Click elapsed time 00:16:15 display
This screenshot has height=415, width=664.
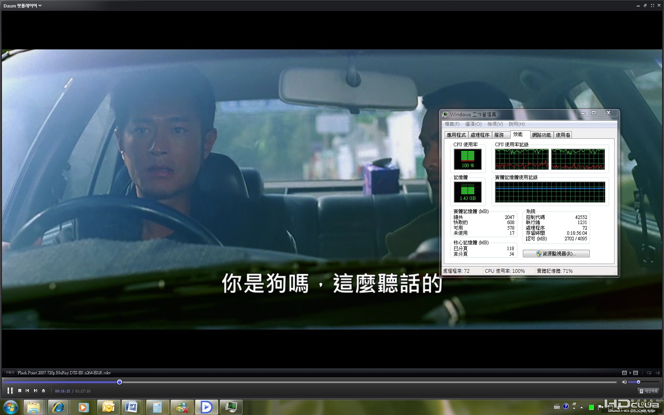tap(62, 391)
